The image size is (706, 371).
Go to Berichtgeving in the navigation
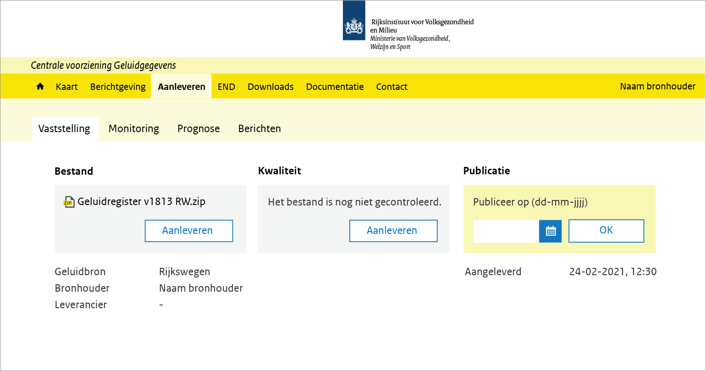coord(118,87)
